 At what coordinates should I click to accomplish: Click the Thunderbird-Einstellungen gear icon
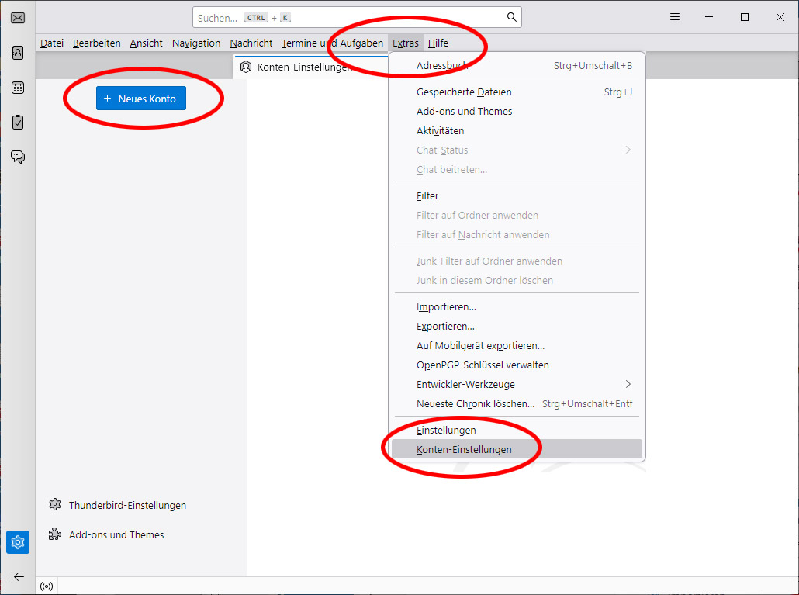pos(55,505)
